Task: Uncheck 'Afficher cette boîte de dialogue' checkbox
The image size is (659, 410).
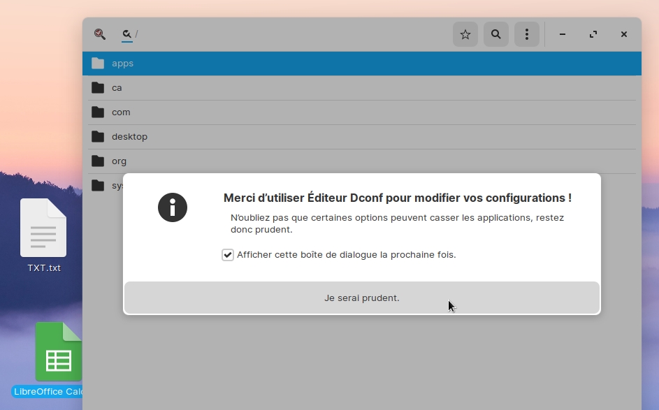Action: point(228,255)
